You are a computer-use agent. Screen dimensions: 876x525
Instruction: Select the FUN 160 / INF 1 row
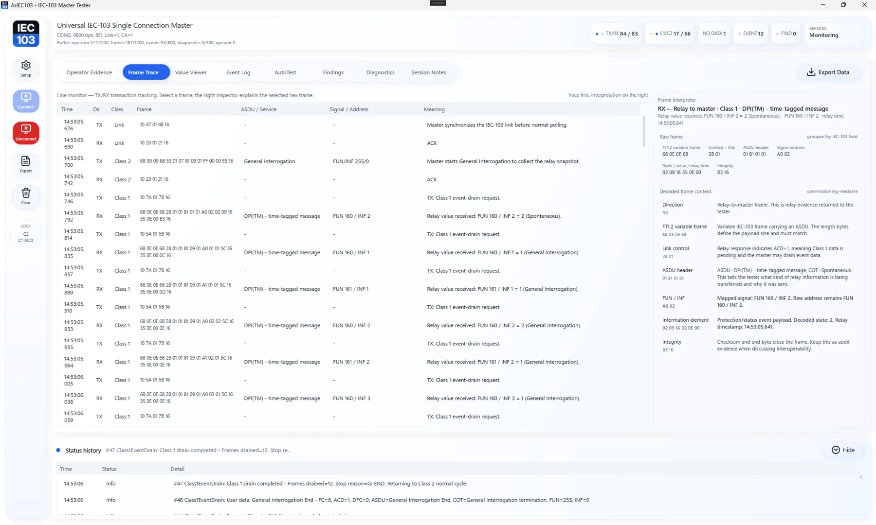pos(350,253)
